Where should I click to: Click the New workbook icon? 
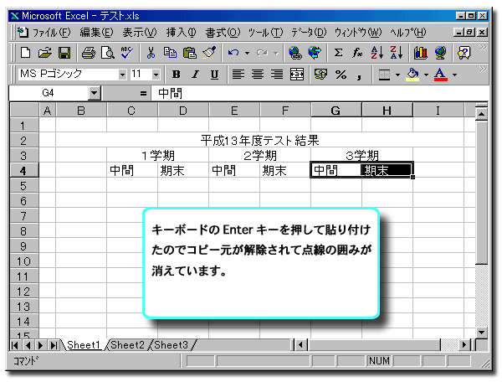[x=26, y=53]
